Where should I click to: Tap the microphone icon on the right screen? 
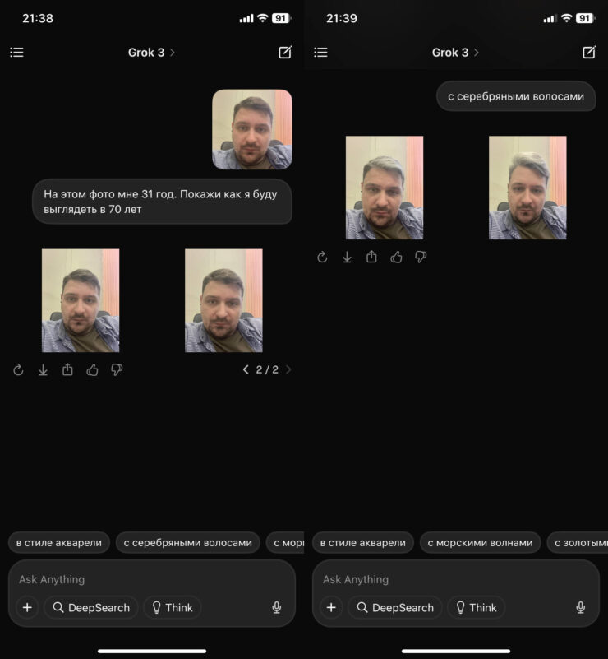pyautogui.click(x=580, y=608)
